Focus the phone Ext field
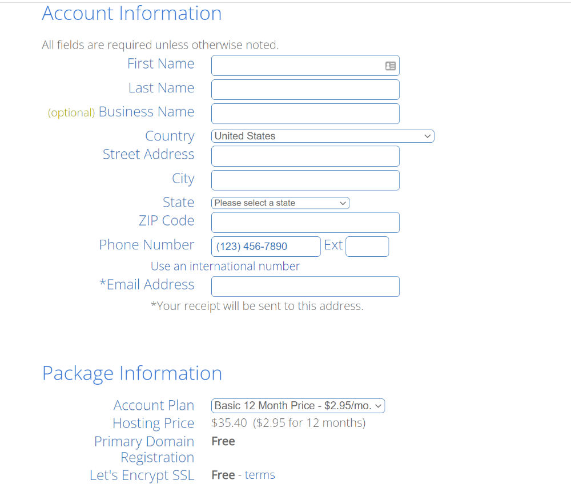571x488 pixels. pos(367,247)
